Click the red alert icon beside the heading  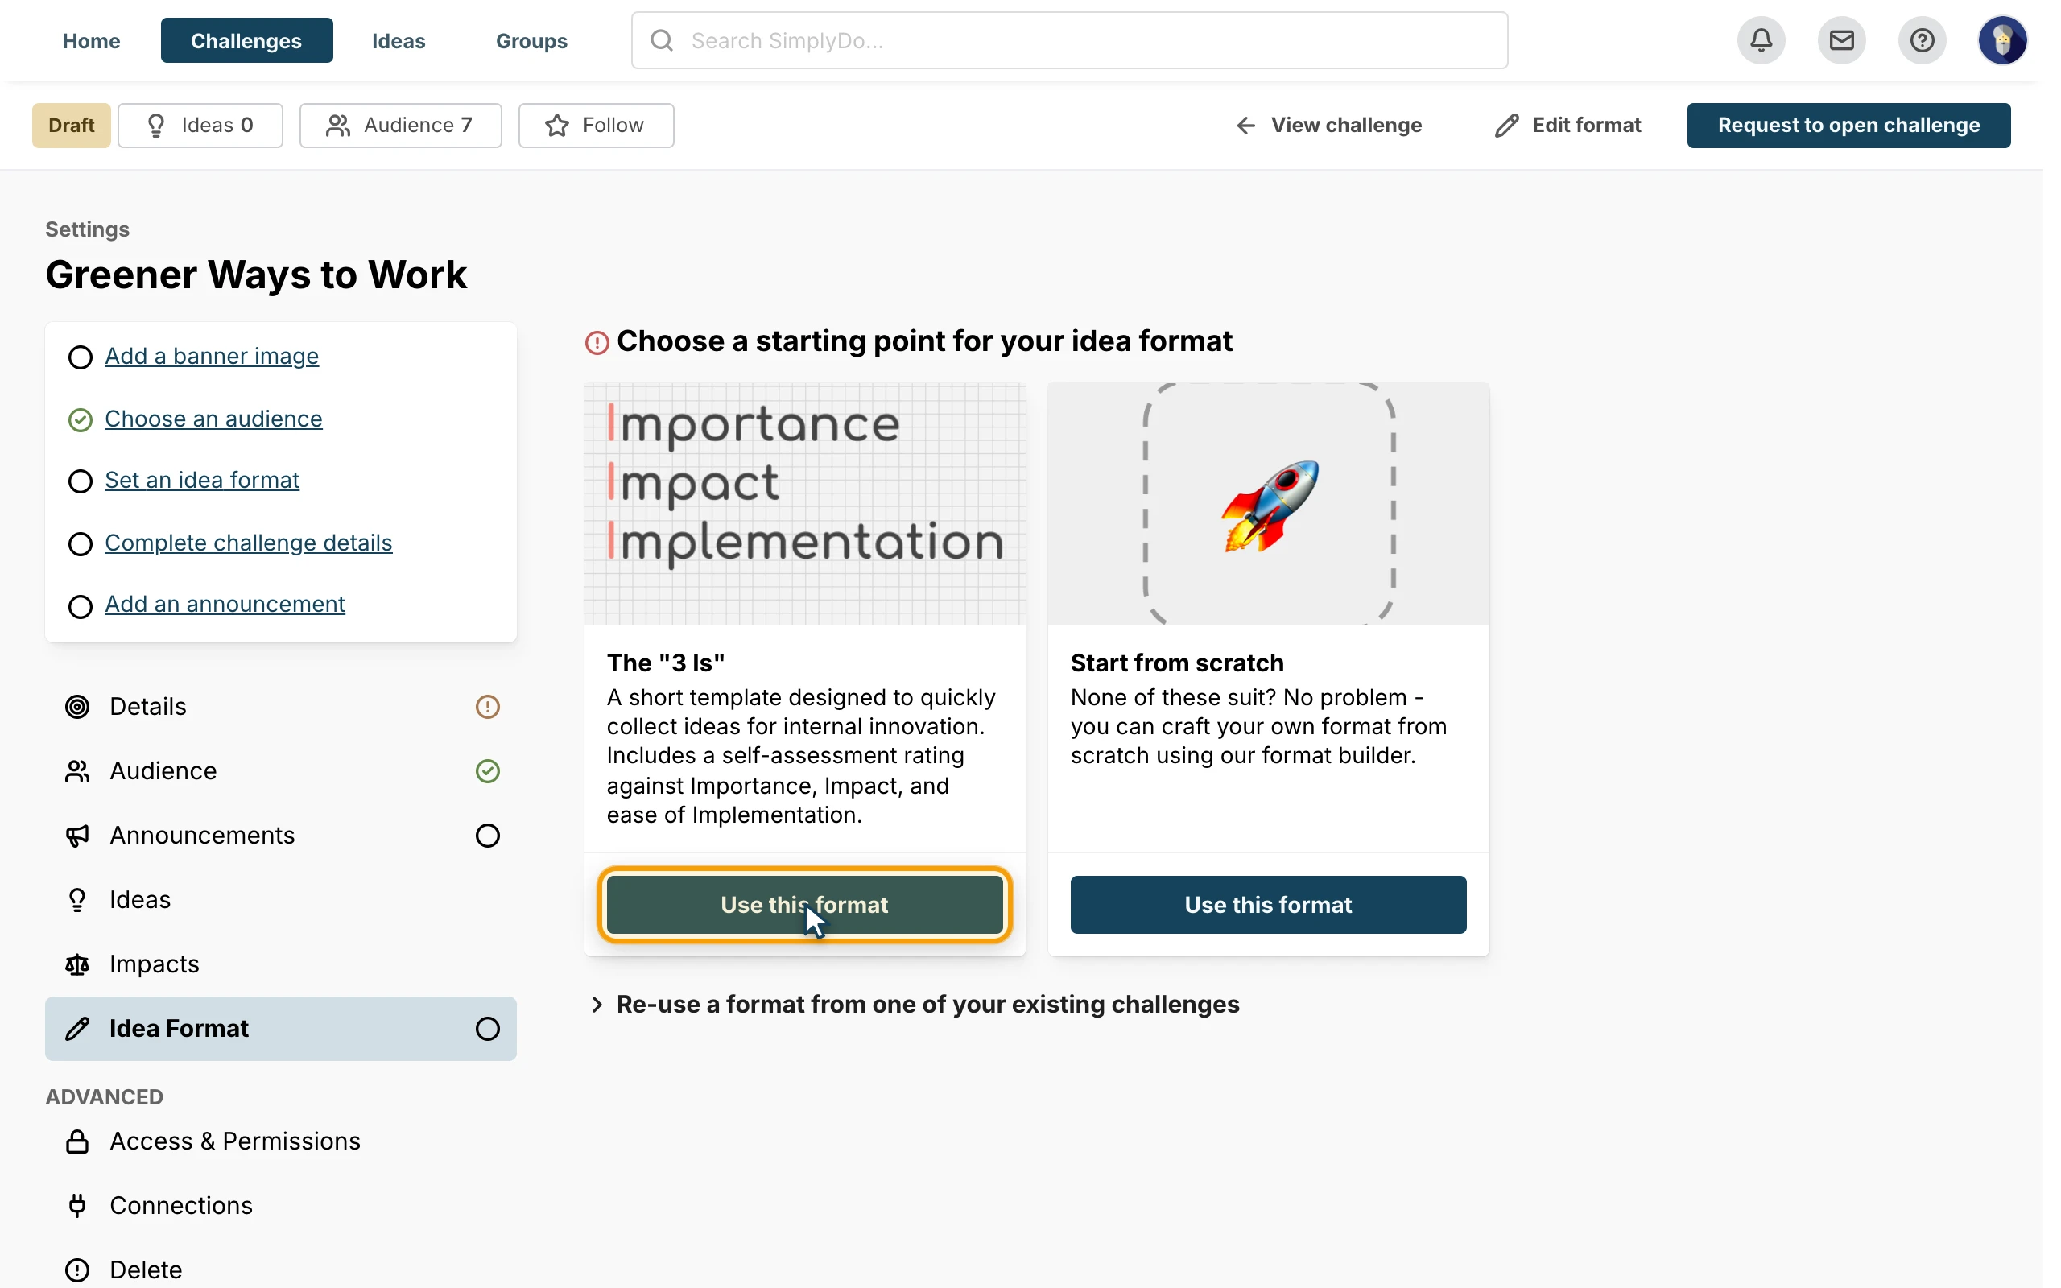pyautogui.click(x=597, y=342)
